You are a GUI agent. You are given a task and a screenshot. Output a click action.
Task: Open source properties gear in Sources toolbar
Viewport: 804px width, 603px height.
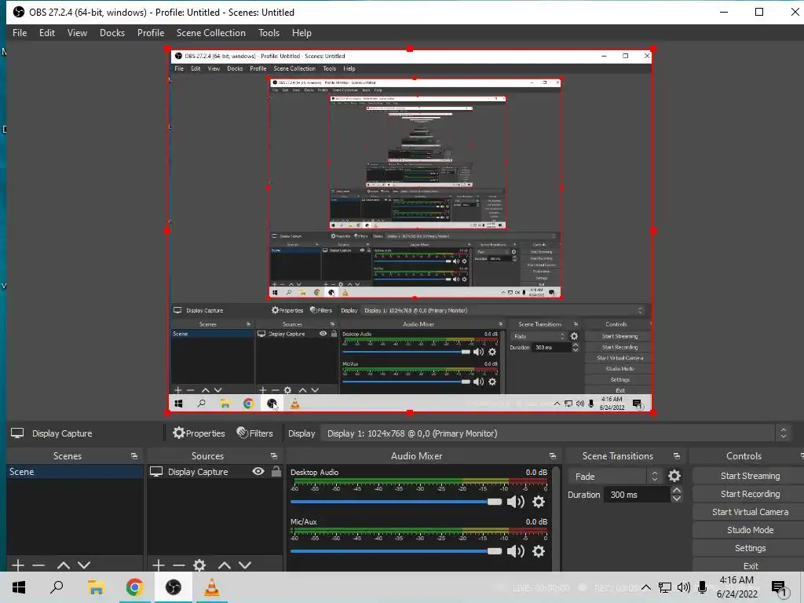199,565
